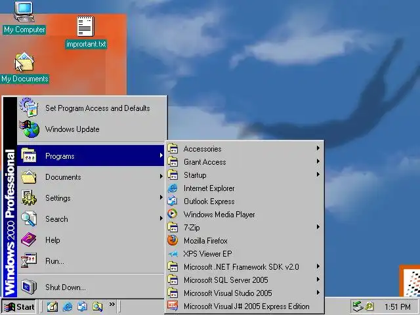Click the magnifier tray icon beside the clock
The image size is (420, 315).
[x=369, y=306]
